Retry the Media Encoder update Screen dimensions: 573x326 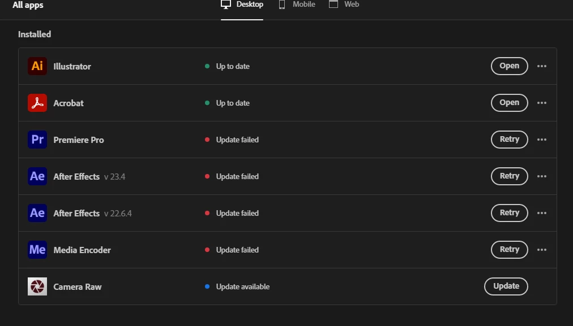coord(510,249)
